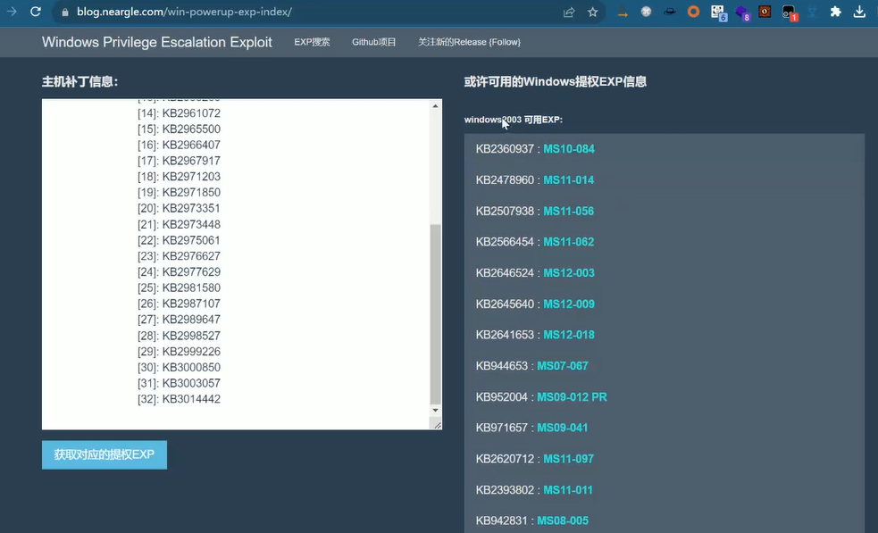Screen dimensions: 878x533
Task: Reload the page with the refresh icon
Action: point(36,12)
